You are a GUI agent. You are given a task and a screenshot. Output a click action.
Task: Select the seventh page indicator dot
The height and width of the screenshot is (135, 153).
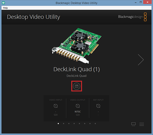[x=90, y=123]
